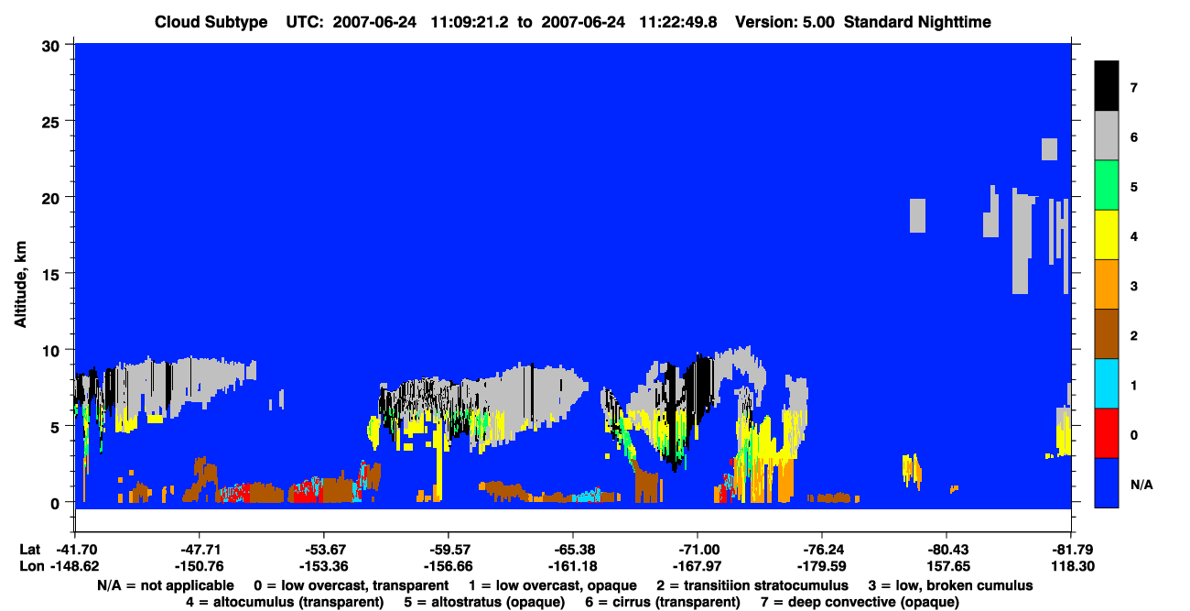Click the latitude value -65.38
The image size is (1190, 611).
[x=572, y=550]
